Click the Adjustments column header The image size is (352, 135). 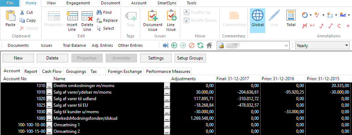click(x=192, y=79)
